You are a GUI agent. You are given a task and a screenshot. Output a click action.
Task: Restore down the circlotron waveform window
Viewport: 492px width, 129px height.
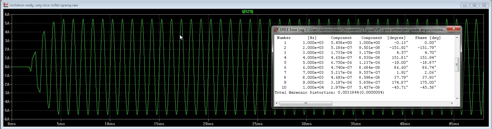(474, 5)
